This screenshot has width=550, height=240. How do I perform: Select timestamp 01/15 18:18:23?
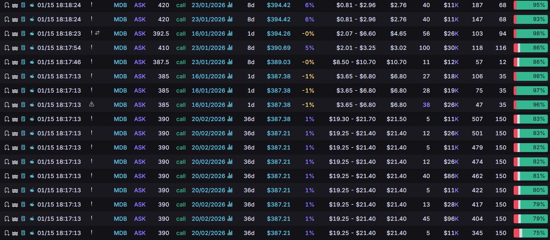click(59, 34)
